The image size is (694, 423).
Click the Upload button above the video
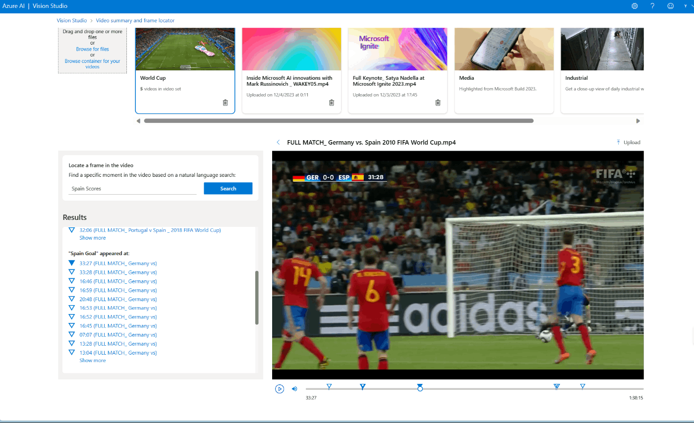tap(628, 142)
